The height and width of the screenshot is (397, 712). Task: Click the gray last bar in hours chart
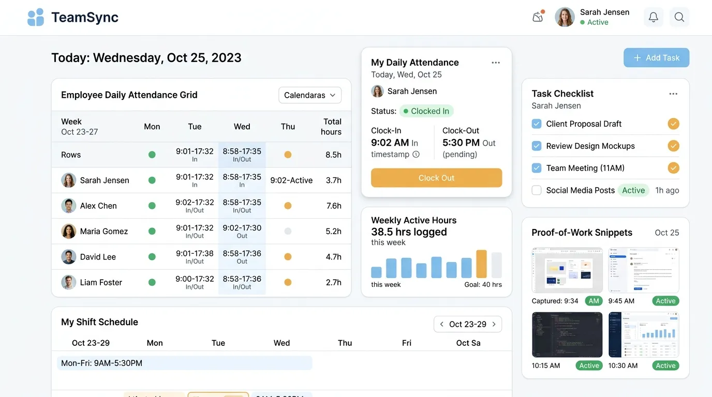496,265
